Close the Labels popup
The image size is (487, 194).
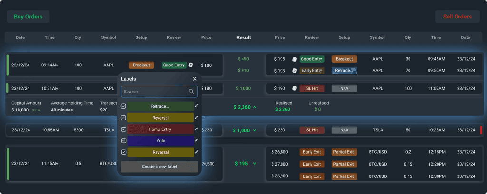pos(195,79)
